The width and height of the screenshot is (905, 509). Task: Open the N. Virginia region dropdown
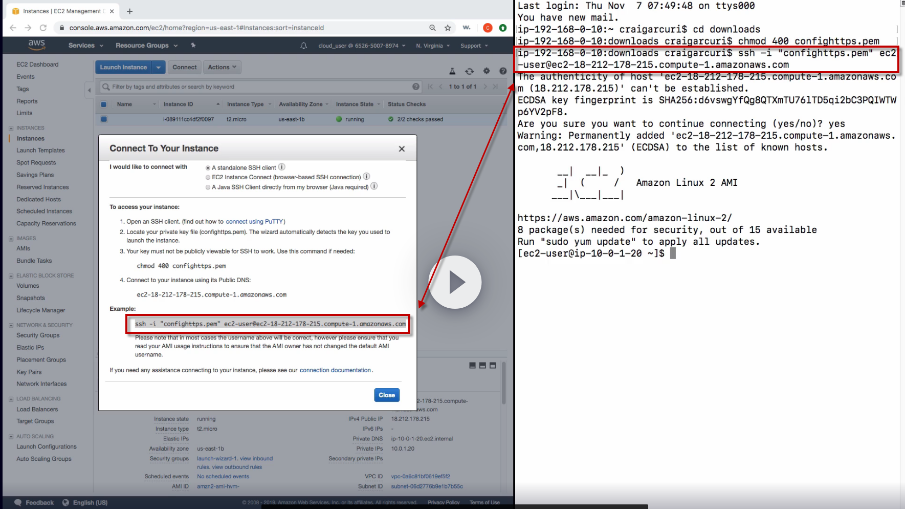coord(433,46)
